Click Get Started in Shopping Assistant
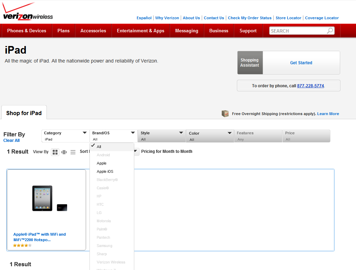356x270 pixels. point(301,63)
